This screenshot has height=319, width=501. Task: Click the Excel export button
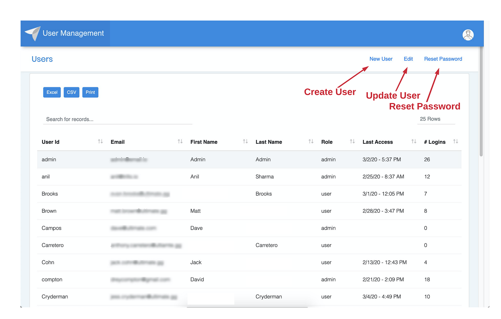click(x=52, y=92)
